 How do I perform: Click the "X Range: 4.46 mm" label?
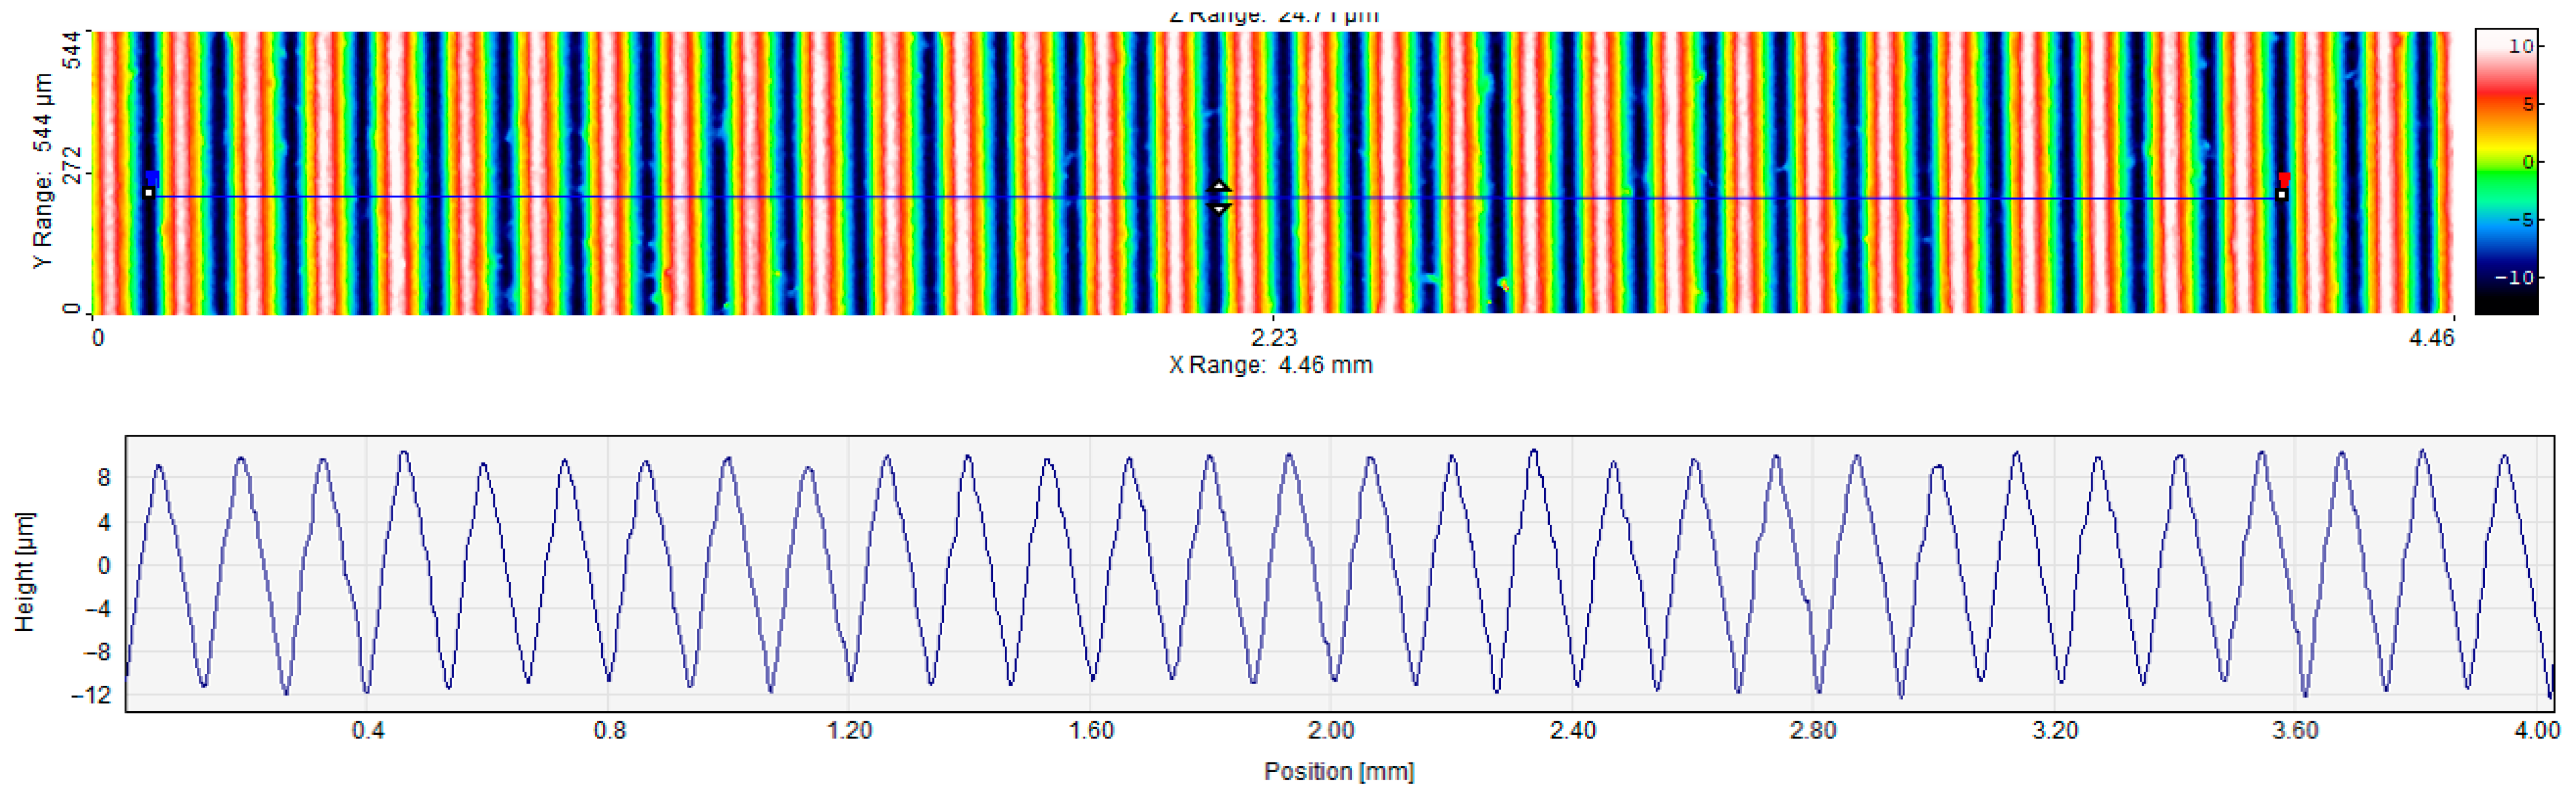[x=1271, y=364]
